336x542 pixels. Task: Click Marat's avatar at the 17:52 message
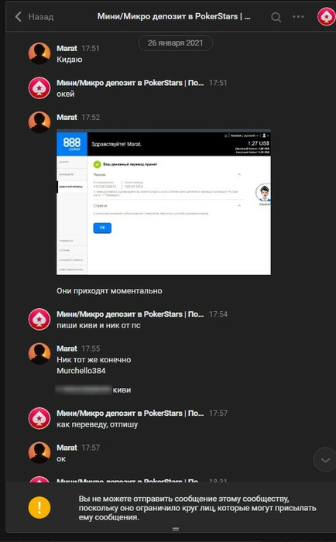coord(39,122)
